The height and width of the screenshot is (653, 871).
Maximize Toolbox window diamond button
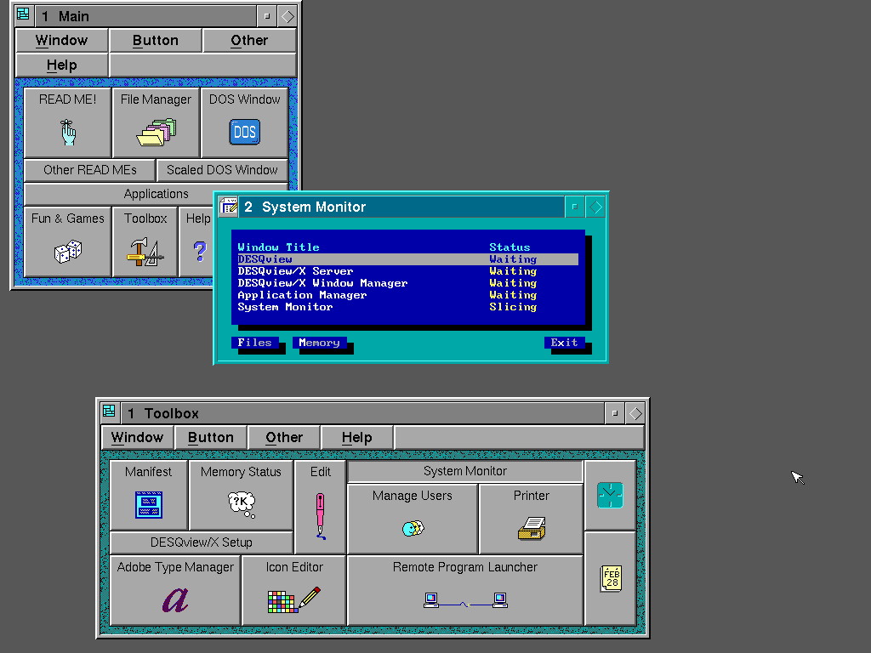[x=635, y=413]
